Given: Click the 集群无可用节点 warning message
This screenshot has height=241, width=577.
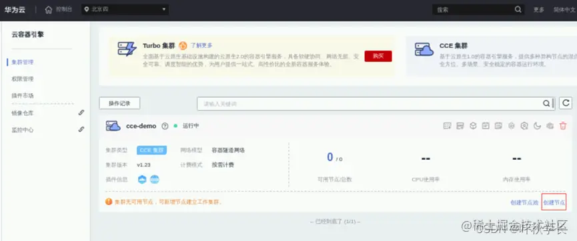Looking at the screenshot, I should (x=169, y=202).
